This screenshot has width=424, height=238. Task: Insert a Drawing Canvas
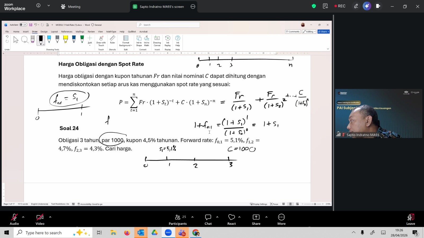coord(157,41)
